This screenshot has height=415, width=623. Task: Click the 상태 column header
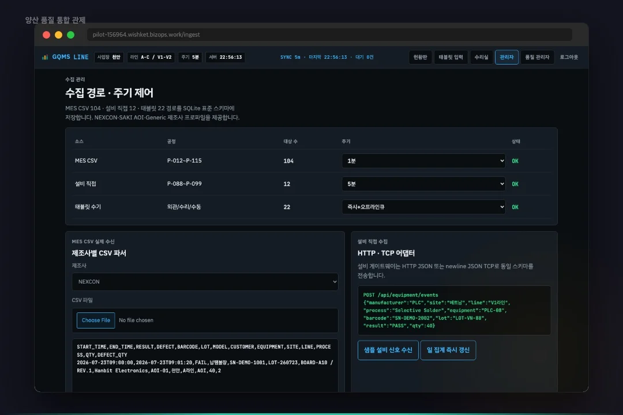click(516, 141)
